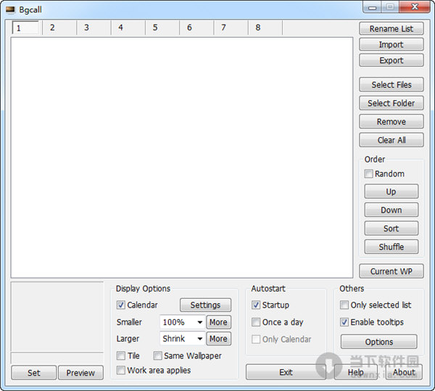Click the Bgcall title bar icon
This screenshot has width=435, height=391.
click(10, 10)
